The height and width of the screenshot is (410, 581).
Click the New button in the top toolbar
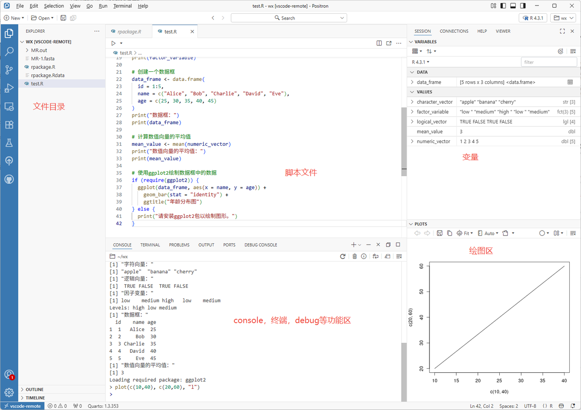[x=14, y=18]
